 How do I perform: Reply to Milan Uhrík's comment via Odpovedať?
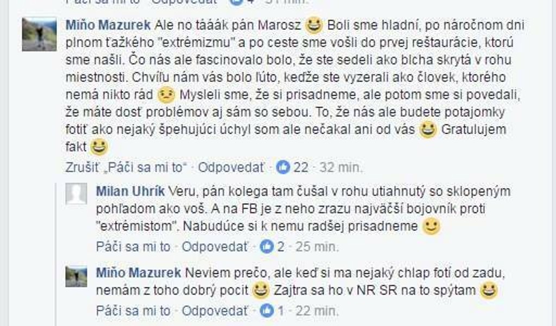pos(215,247)
